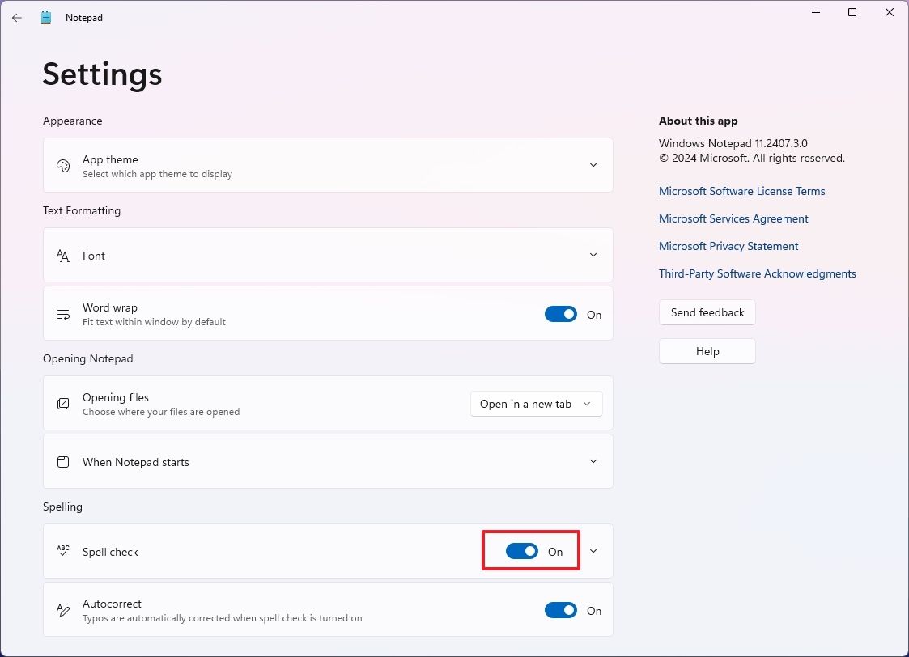Click the Send feedback button
Viewport: 909px width, 657px height.
click(706, 312)
